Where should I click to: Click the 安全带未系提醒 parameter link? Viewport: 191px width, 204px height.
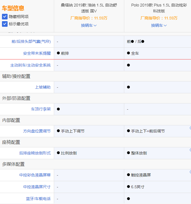point(37,53)
